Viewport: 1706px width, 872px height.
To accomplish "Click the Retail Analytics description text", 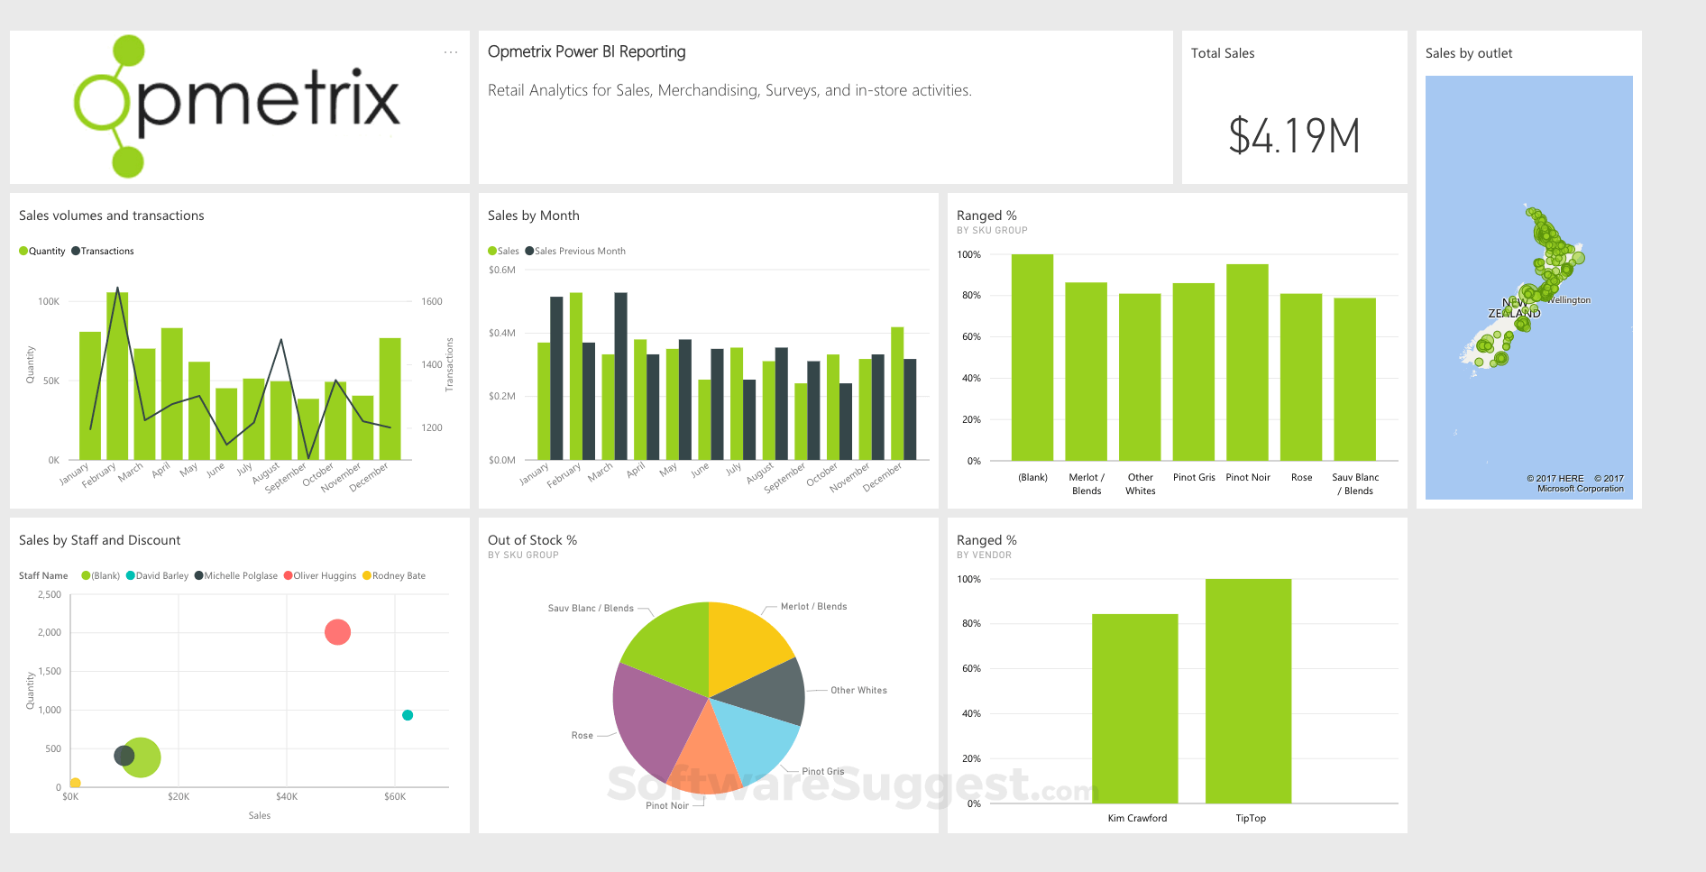I will (x=729, y=90).
